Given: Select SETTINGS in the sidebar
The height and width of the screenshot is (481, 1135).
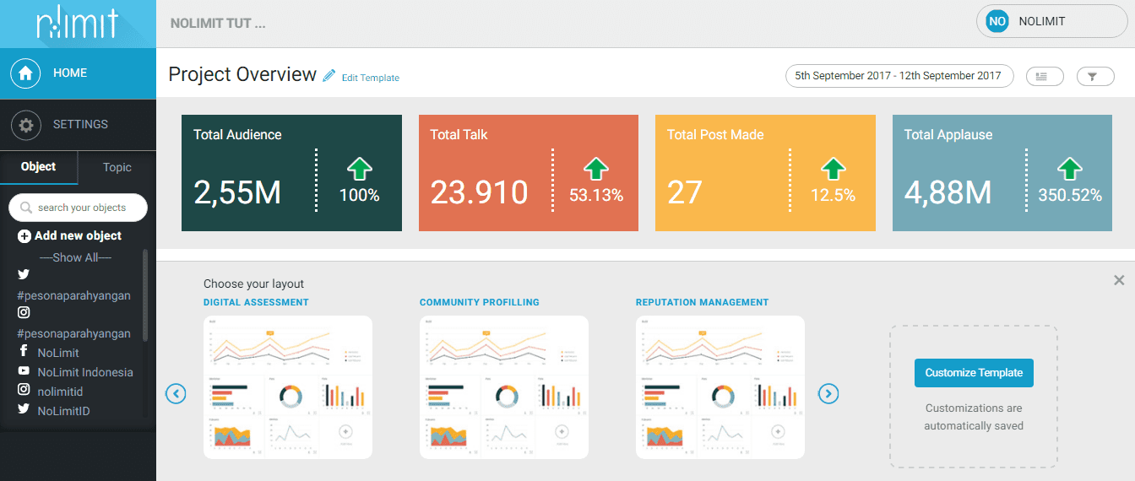Looking at the screenshot, I should (78, 125).
